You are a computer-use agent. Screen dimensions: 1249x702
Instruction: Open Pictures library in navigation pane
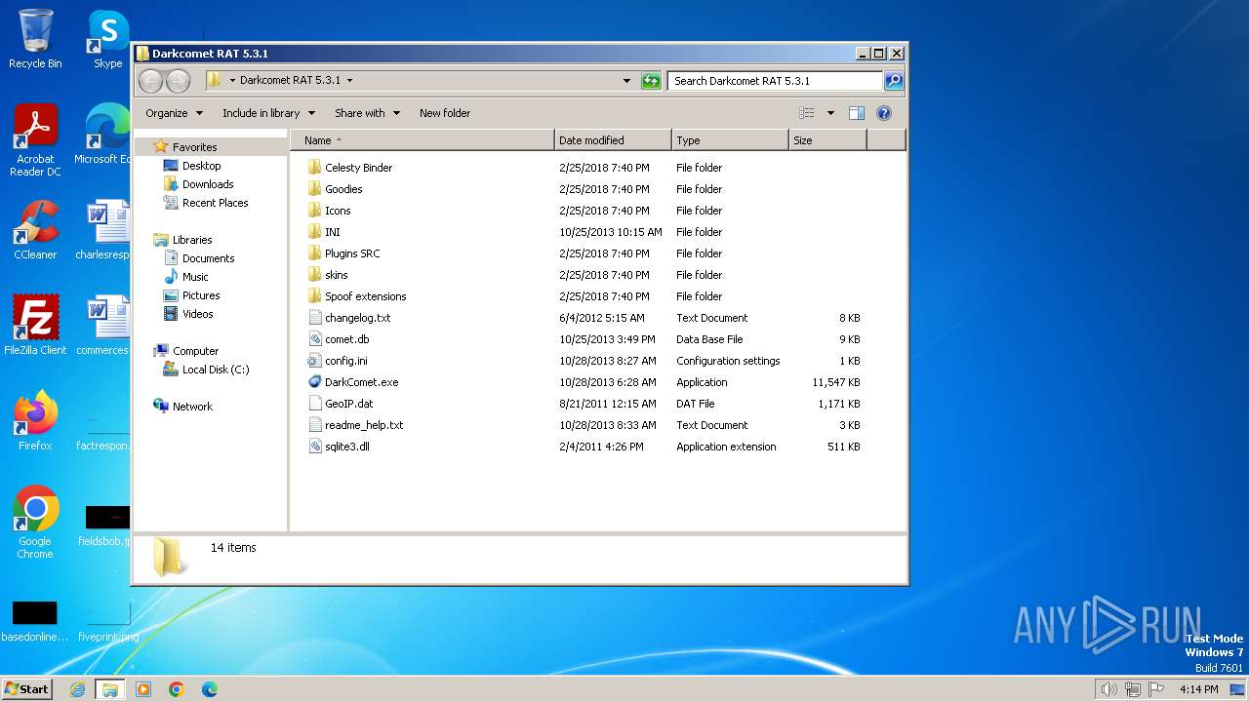point(201,295)
